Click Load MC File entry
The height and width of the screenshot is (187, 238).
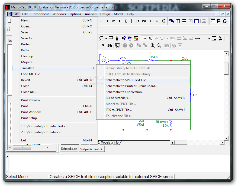pos(55,74)
